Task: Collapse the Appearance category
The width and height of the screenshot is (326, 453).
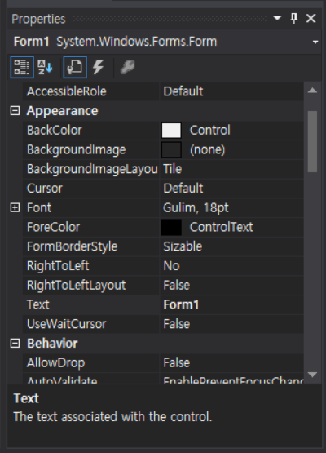Action: coord(15,111)
